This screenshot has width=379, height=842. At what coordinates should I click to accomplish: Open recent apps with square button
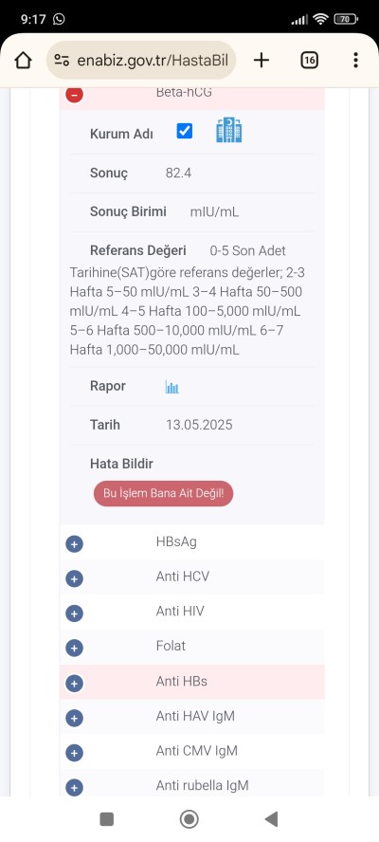coord(107,819)
